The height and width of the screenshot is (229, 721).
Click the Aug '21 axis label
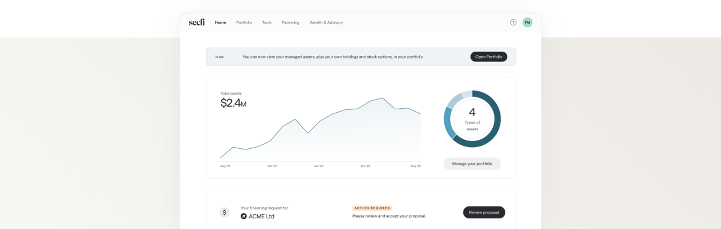point(225,166)
